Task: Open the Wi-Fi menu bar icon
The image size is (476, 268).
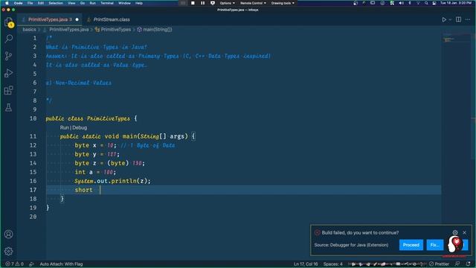Action: point(418,3)
